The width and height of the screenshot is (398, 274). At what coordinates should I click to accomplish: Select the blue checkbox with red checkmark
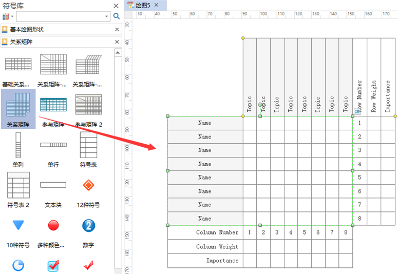(x=53, y=266)
